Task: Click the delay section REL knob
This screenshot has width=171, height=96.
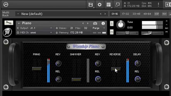Action: point(138,79)
